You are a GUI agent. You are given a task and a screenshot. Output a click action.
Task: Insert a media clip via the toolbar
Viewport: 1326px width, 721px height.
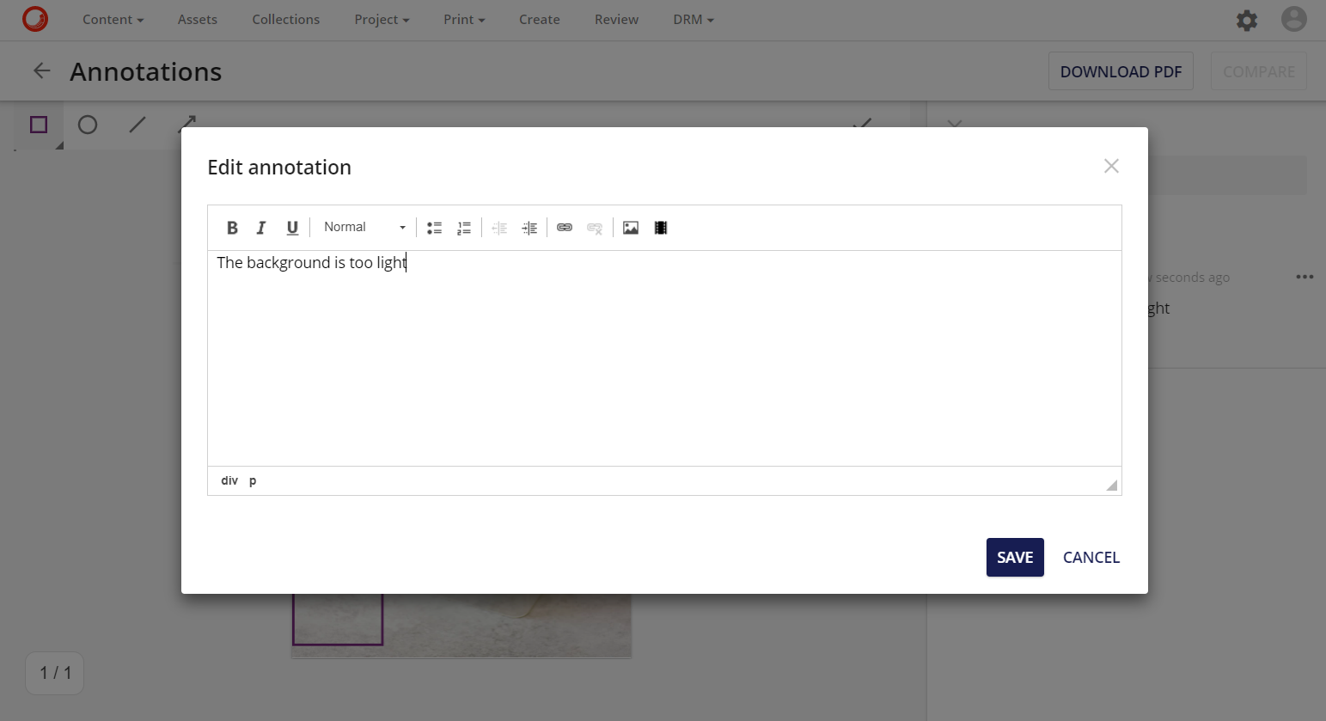pos(660,227)
